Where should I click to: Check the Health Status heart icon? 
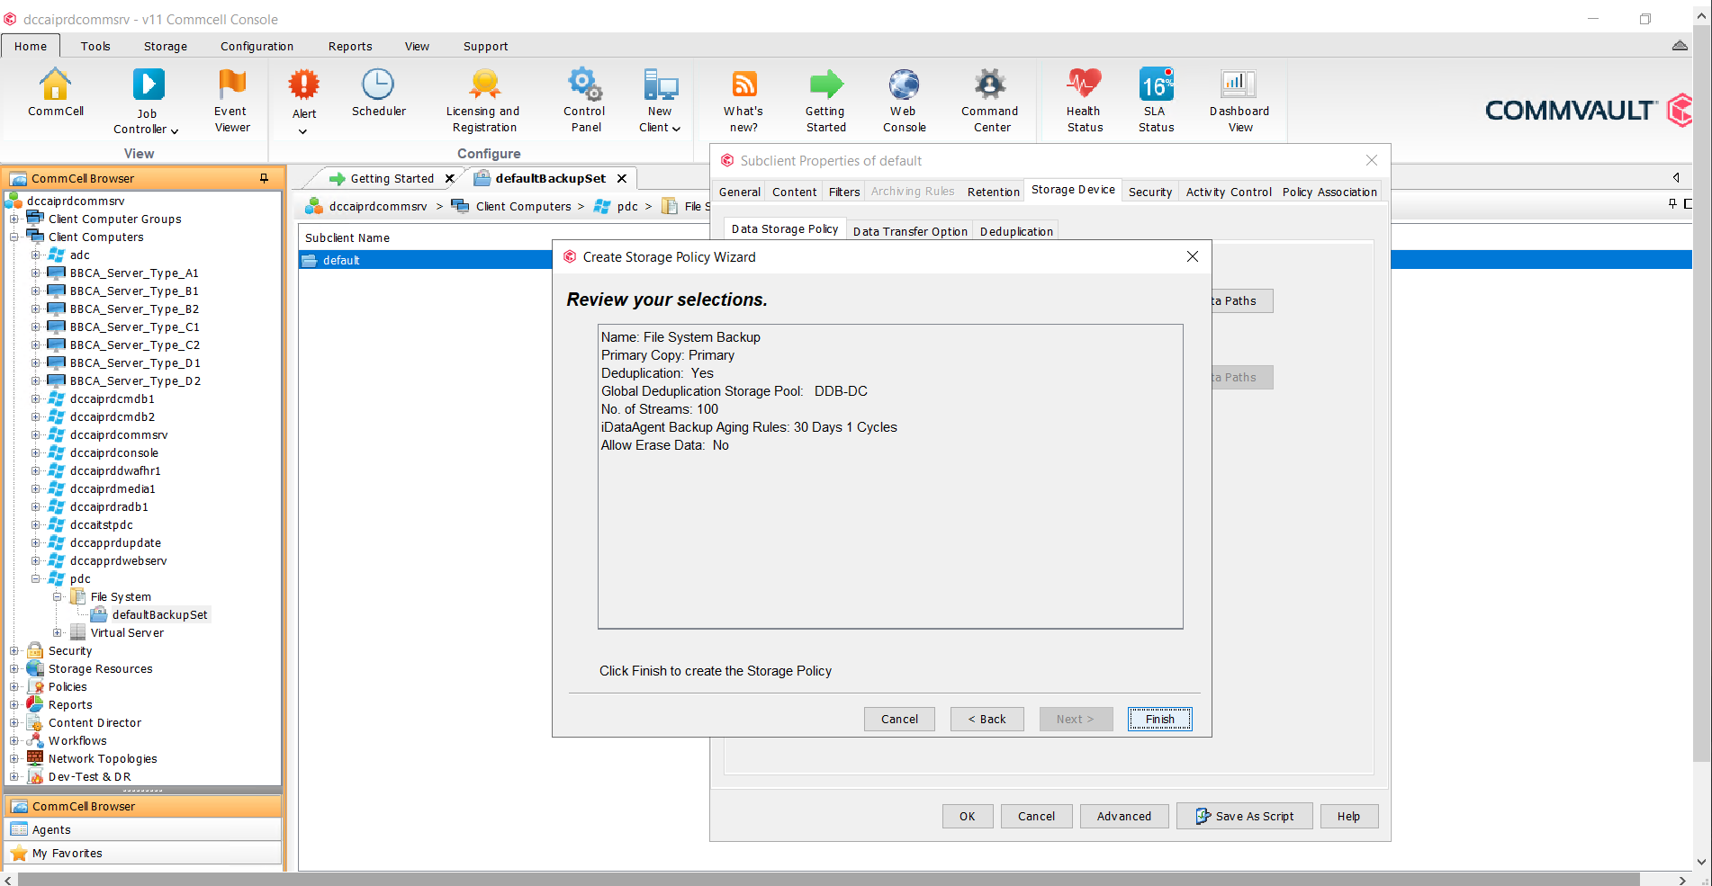click(x=1084, y=85)
